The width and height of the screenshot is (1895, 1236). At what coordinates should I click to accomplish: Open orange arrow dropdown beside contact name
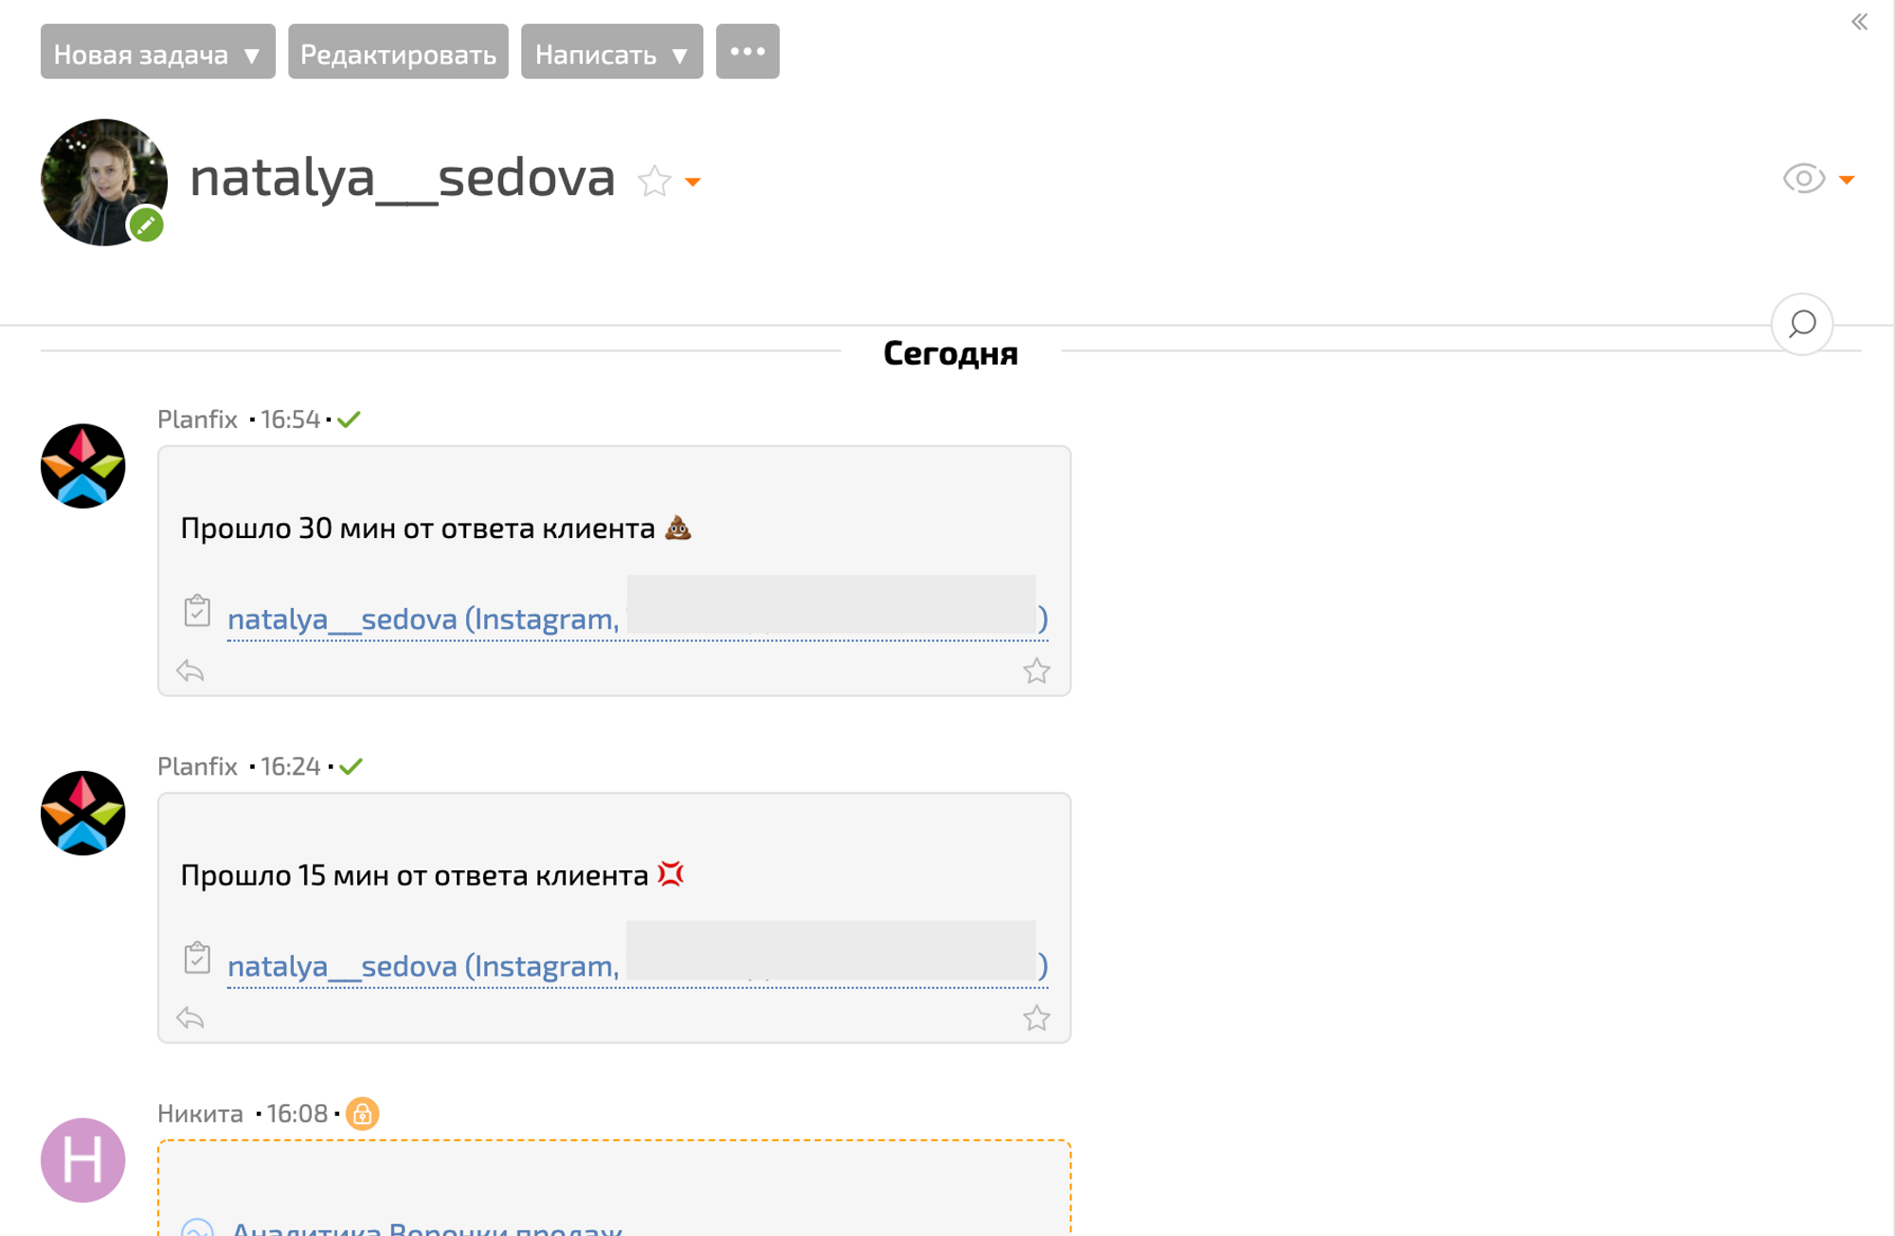[x=694, y=182]
